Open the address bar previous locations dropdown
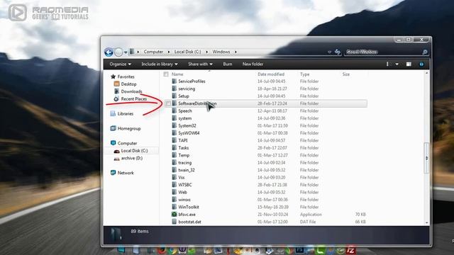The height and width of the screenshot is (255, 454). point(329,52)
